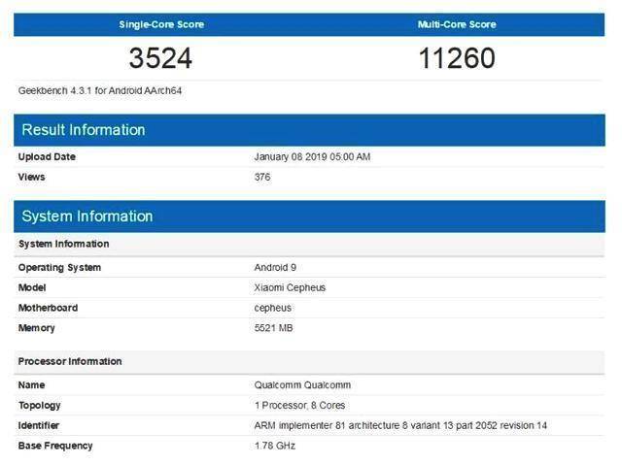Select the '5521 MB' memory value
The image size is (622, 465).
point(274,328)
